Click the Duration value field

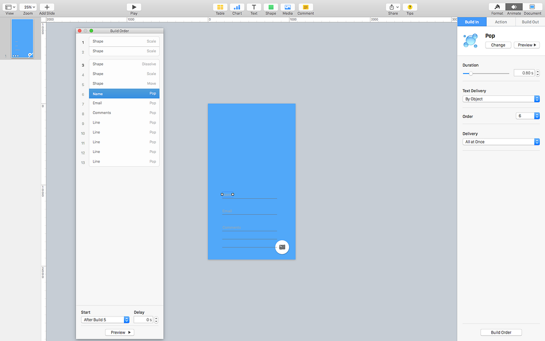tap(524, 73)
